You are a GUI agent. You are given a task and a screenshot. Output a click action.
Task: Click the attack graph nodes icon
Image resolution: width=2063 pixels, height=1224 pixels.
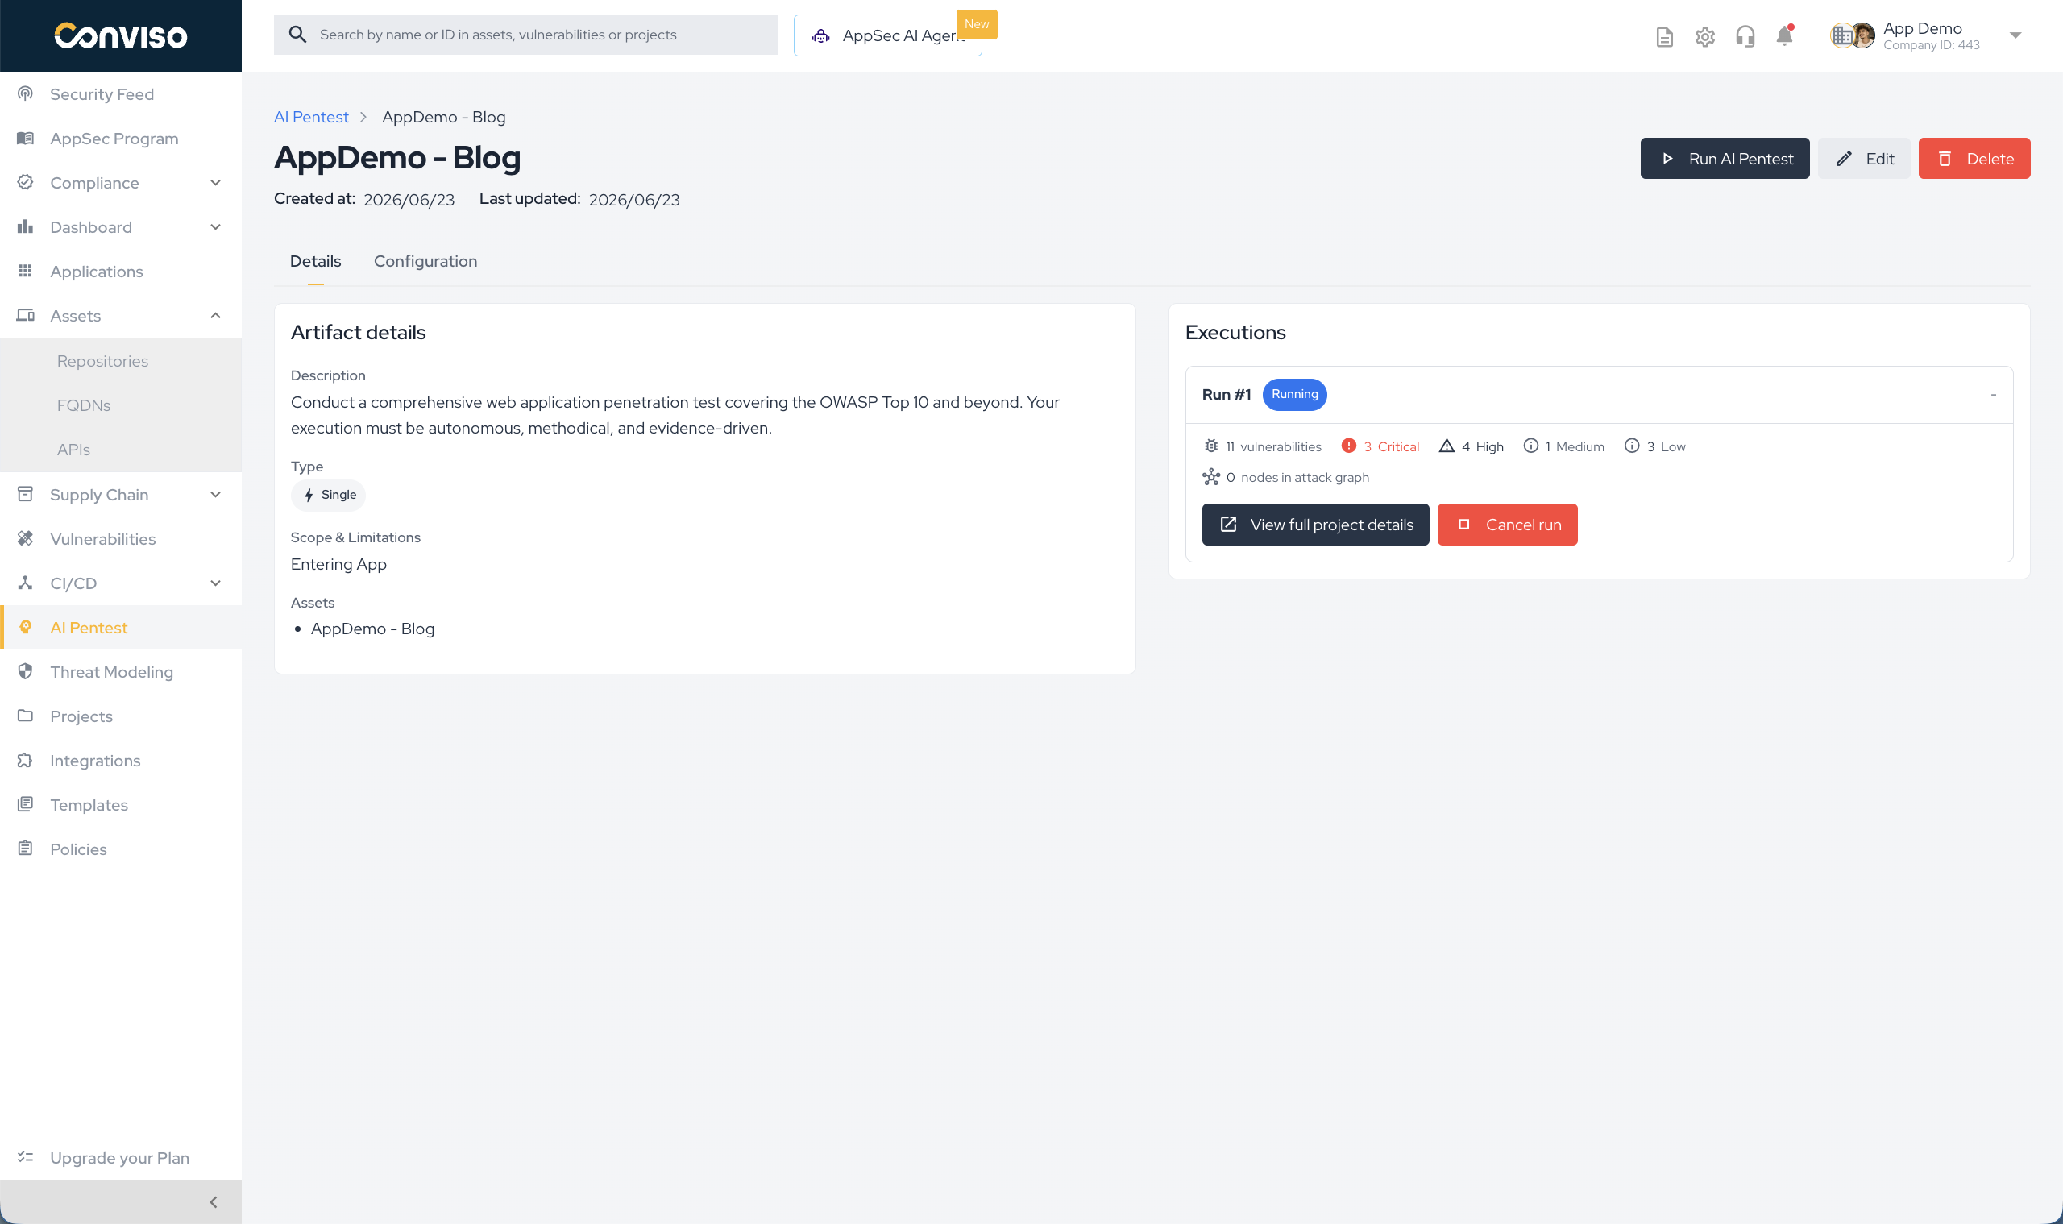[1210, 478]
